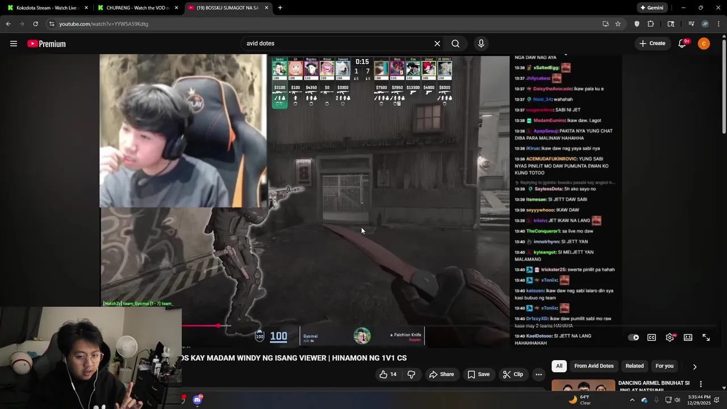This screenshot has width=727, height=409.
Task: Show hidden system tray icons chevron
Action: 632,400
